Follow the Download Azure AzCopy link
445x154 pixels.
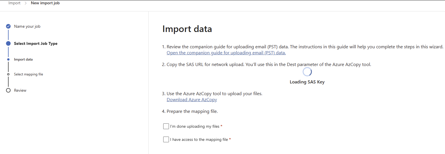[192, 100]
